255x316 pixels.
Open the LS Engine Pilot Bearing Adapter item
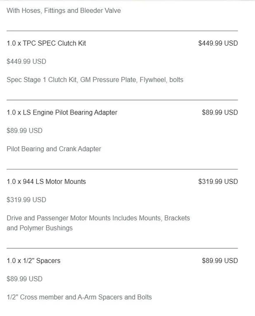point(62,112)
